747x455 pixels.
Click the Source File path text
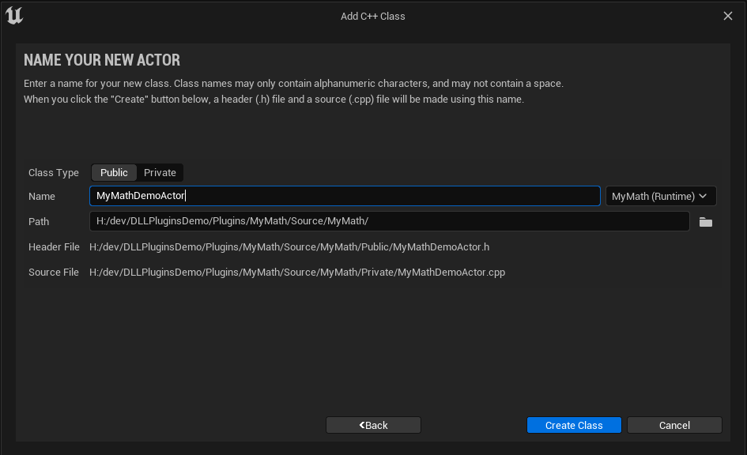point(297,273)
